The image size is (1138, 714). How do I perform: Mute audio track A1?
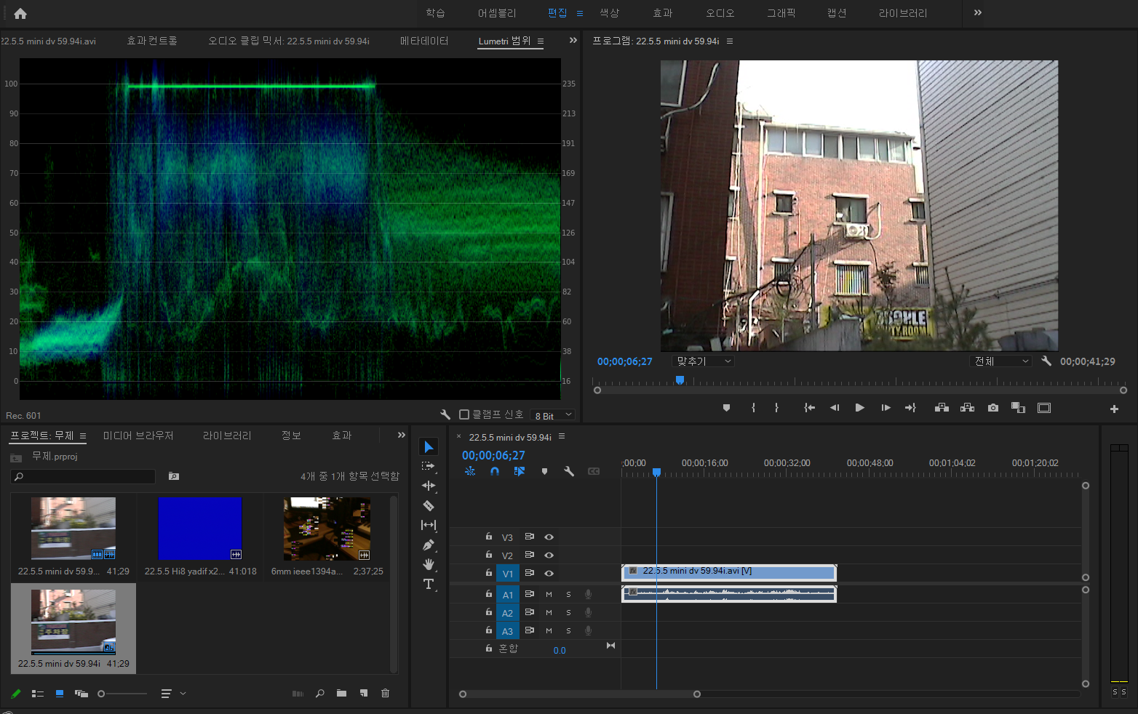[549, 595]
